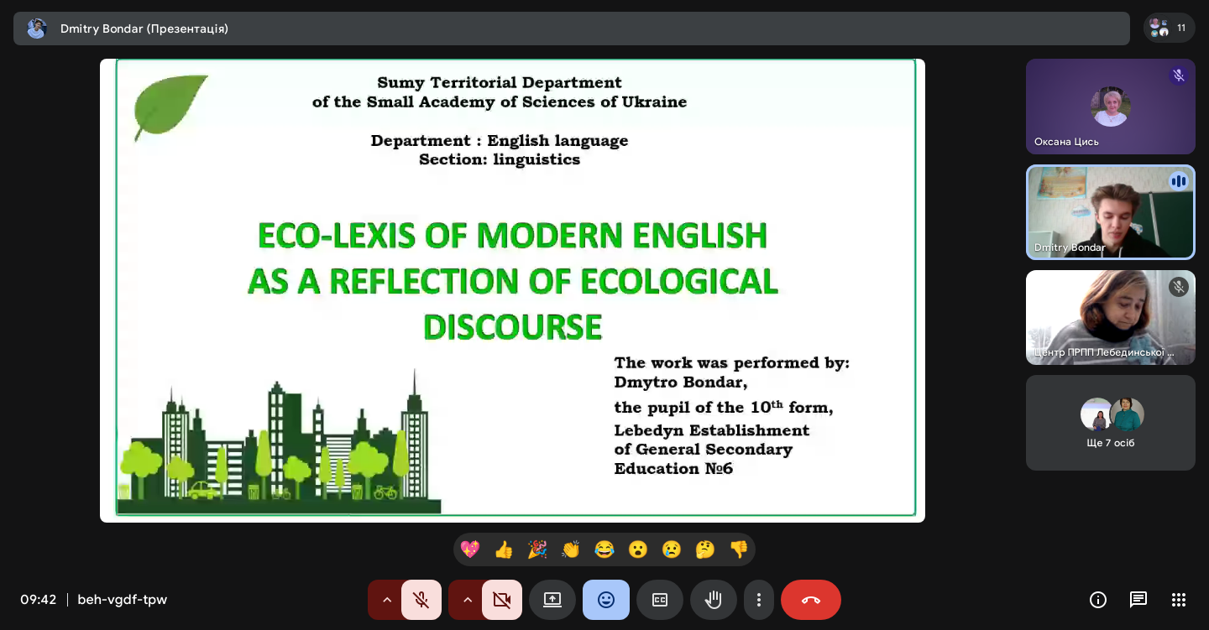The height and width of the screenshot is (630, 1209).
Task: Hide the emoji reactions bar
Action: point(606,600)
